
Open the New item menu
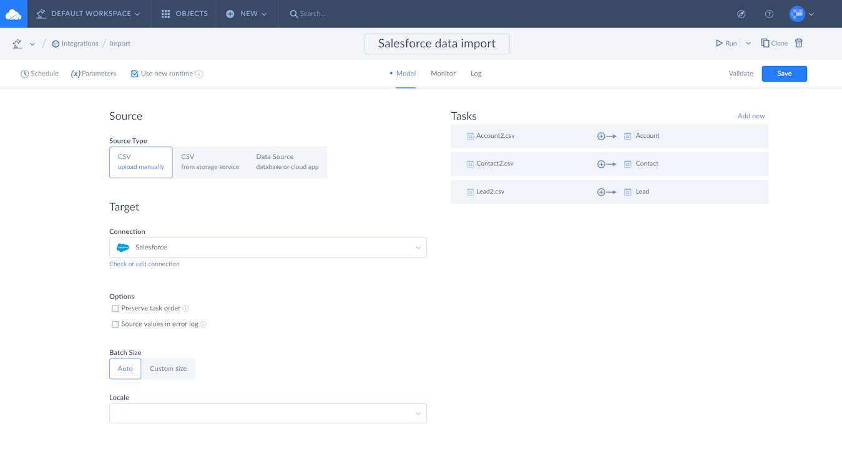pyautogui.click(x=247, y=14)
